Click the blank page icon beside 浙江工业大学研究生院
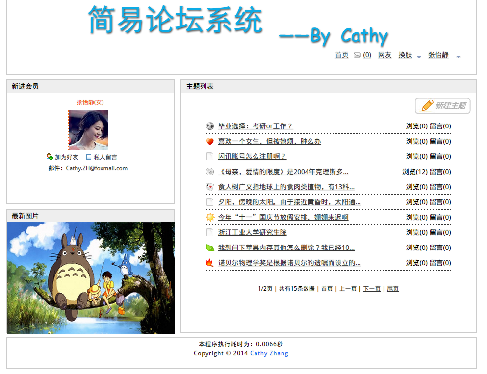487x374 pixels. 210,232
